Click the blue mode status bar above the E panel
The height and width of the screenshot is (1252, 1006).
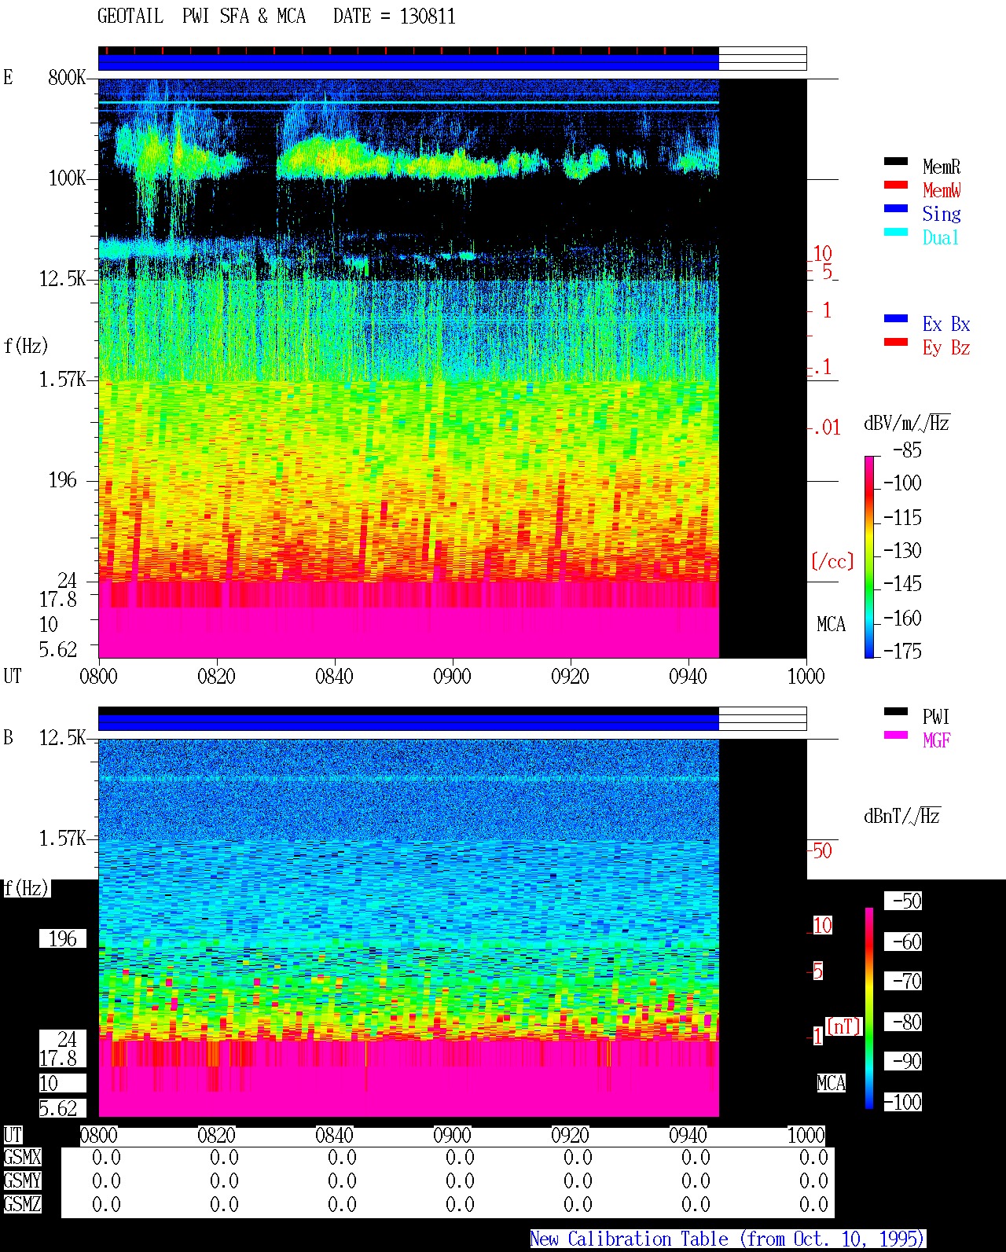coord(408,61)
